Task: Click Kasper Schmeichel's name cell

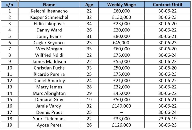Action: (x=49, y=17)
